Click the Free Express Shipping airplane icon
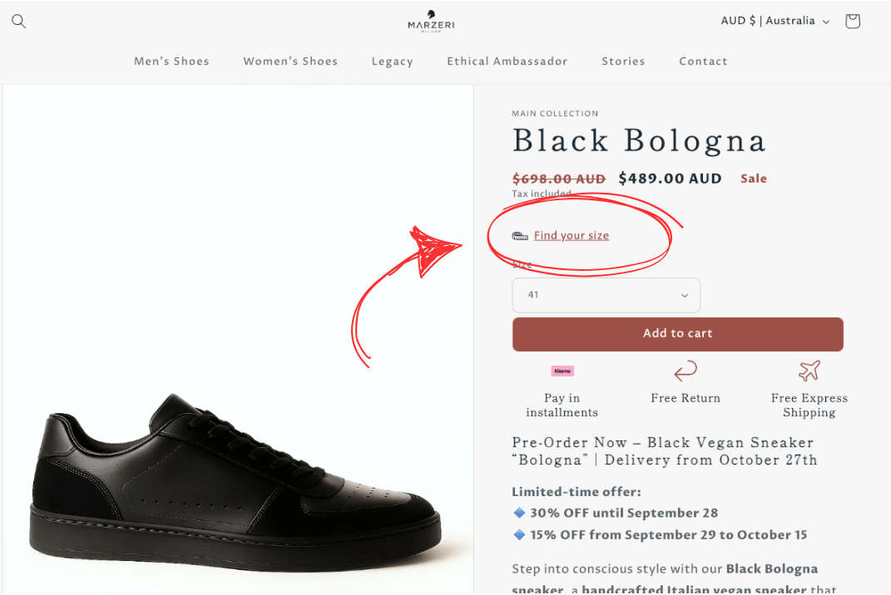Screen dimensions: 891x595 809,371
